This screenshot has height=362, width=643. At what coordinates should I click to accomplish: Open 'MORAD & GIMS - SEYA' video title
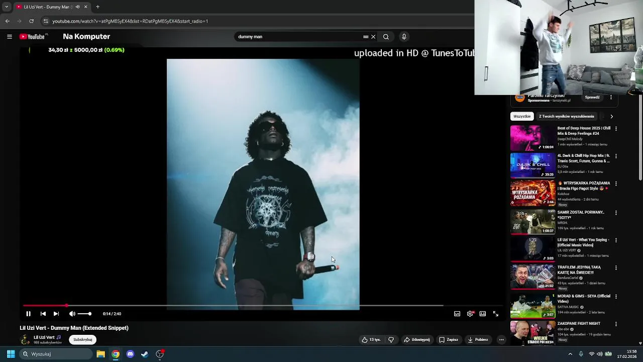click(x=584, y=299)
